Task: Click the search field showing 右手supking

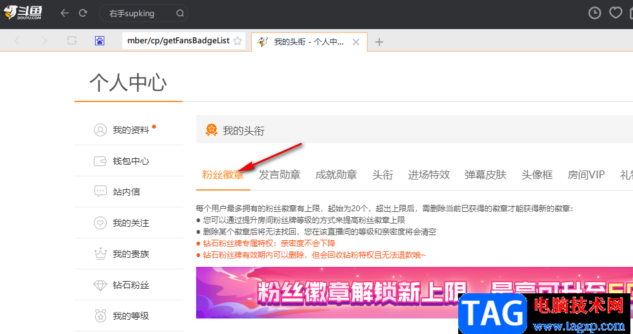Action: pyautogui.click(x=143, y=14)
